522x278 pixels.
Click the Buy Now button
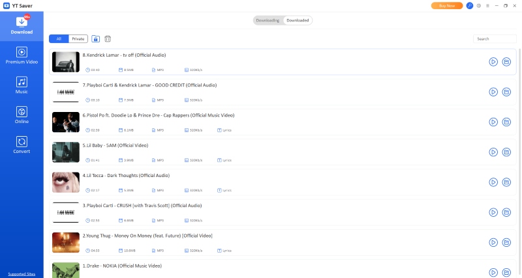click(x=447, y=6)
